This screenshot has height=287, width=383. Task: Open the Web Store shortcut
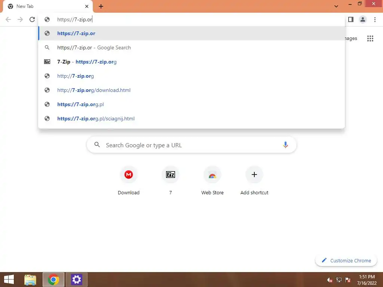point(212,180)
